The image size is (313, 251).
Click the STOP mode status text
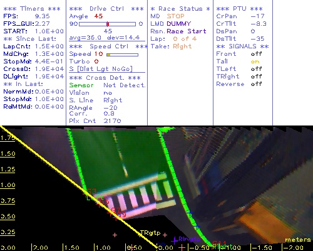(175, 16)
